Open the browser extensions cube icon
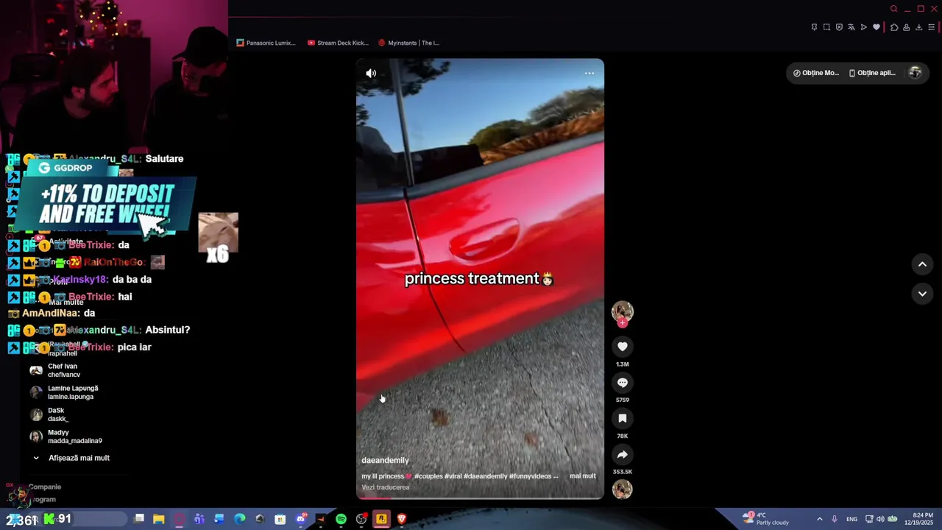The height and width of the screenshot is (530, 942). 894,27
